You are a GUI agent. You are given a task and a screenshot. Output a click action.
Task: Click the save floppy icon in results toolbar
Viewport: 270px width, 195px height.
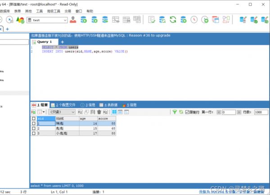tap(93, 112)
